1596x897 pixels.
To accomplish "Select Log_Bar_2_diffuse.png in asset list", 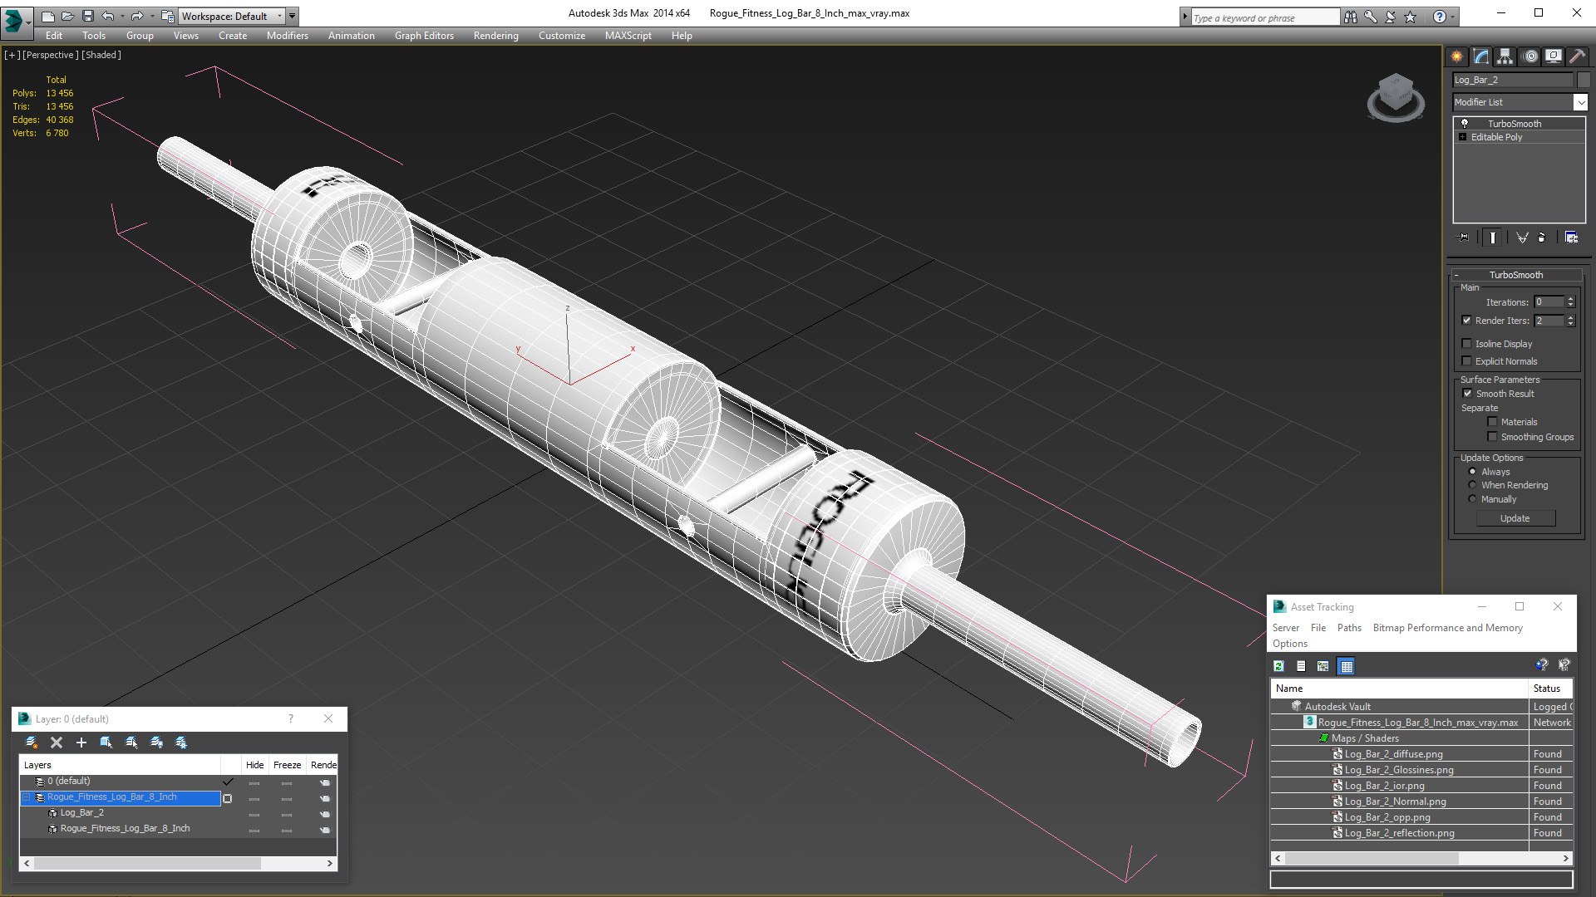I will [1394, 754].
